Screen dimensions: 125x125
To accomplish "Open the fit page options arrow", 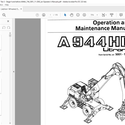I will pos(106,15).
